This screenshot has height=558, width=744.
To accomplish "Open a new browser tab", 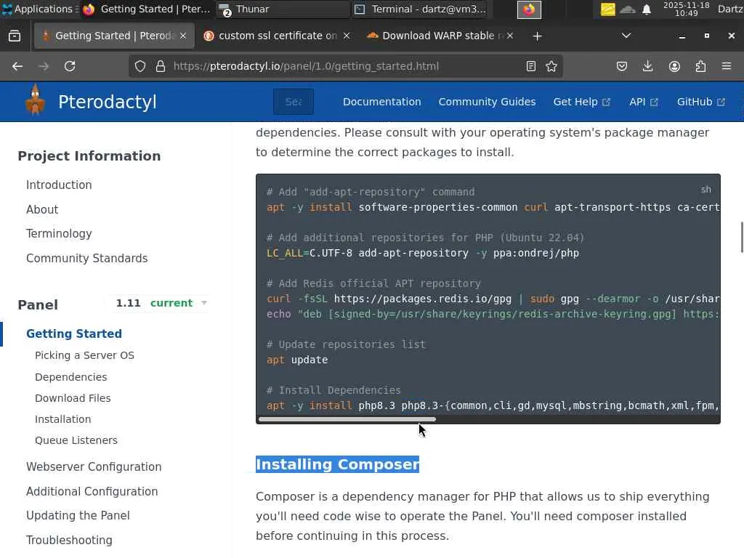I will (537, 36).
